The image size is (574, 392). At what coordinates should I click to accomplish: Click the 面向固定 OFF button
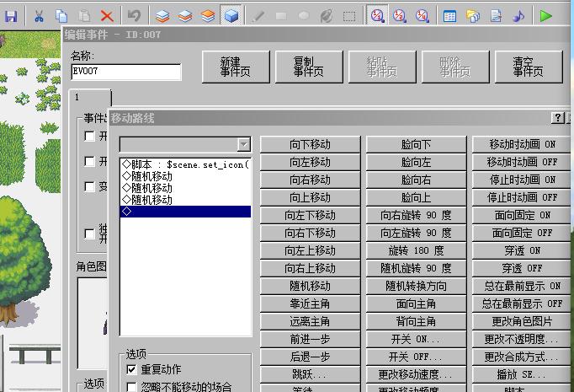(522, 233)
